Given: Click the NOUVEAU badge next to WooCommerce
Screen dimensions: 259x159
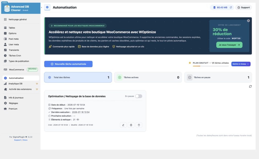Looking at the screenshot, I should 32,70.
